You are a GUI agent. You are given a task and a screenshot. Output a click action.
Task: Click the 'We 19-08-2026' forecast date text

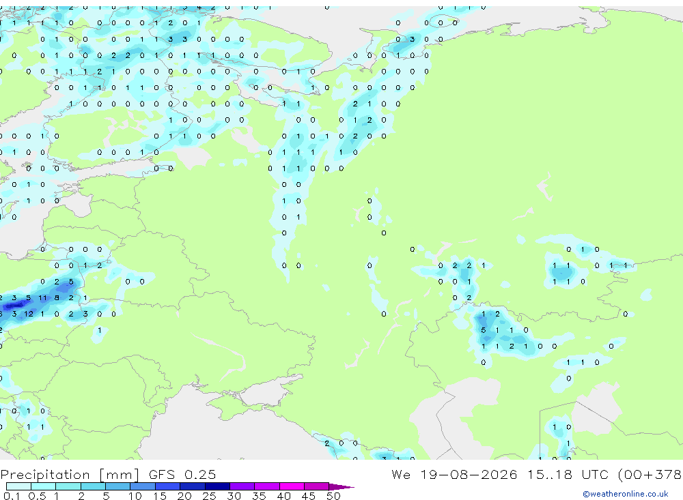pos(454,474)
